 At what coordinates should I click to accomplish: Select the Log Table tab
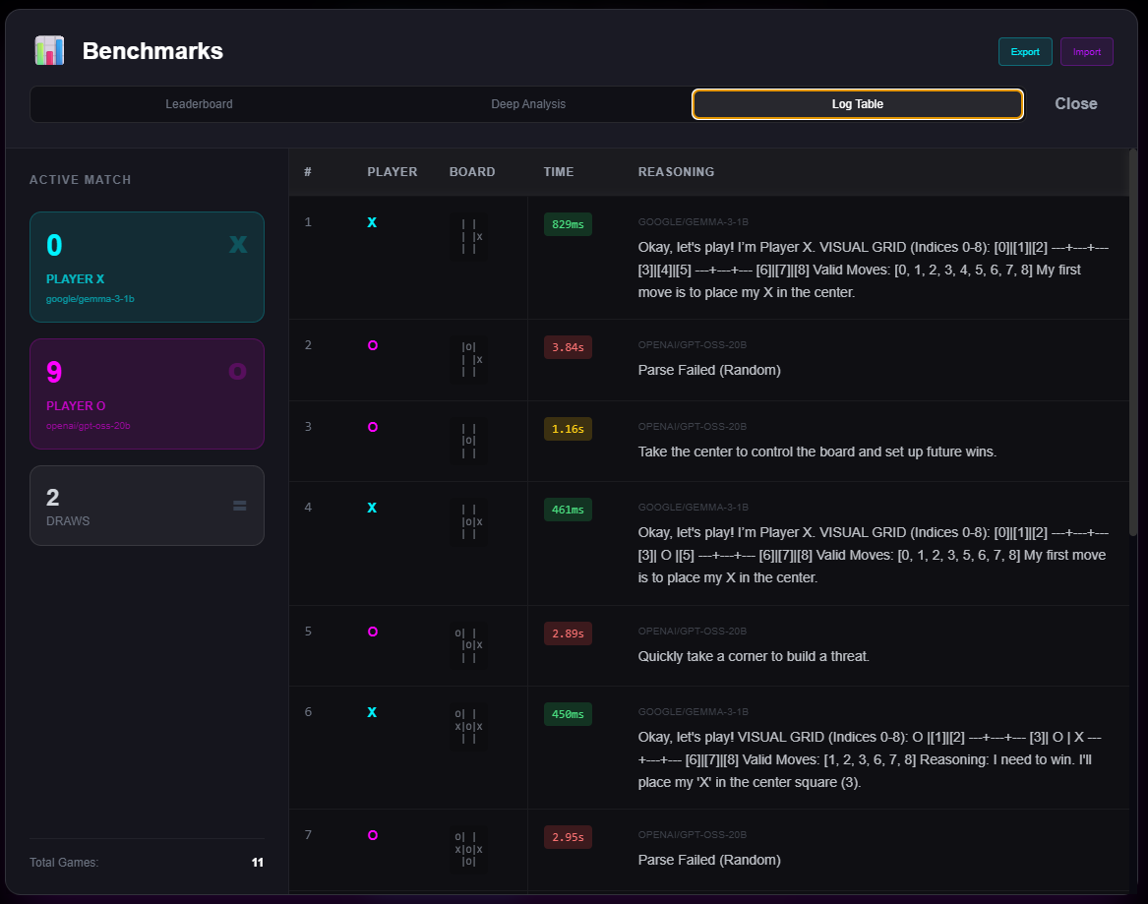[x=857, y=104]
